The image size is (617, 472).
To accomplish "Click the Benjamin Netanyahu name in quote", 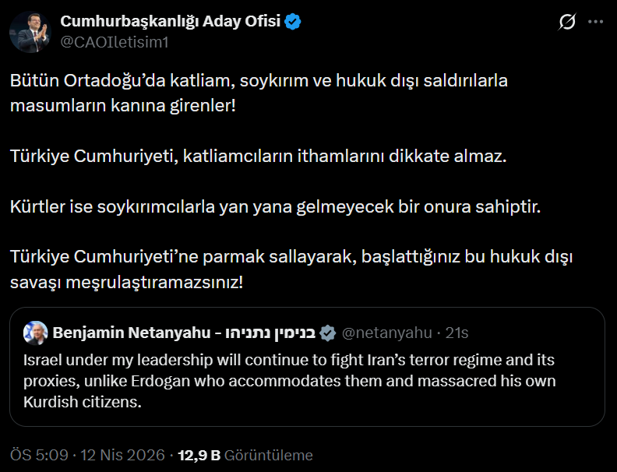I will pyautogui.click(x=130, y=333).
